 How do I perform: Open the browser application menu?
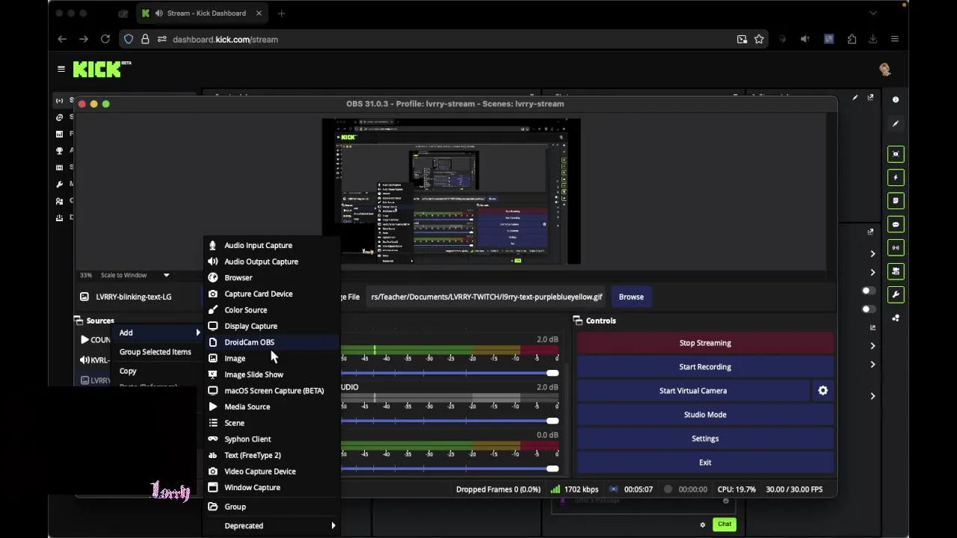(x=894, y=39)
